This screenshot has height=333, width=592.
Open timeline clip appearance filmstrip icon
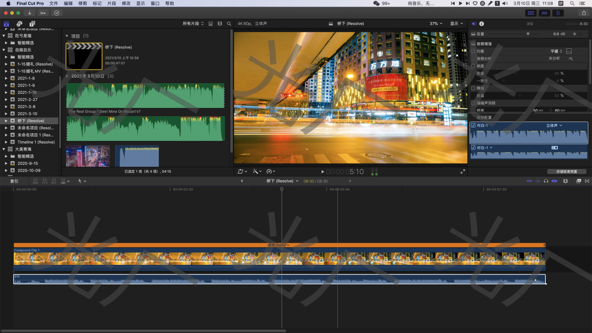coord(565,181)
